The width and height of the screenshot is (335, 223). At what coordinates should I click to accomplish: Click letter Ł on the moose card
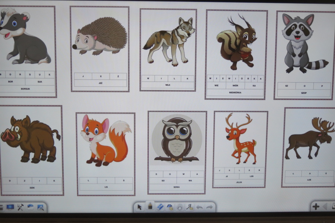(x=293, y=173)
